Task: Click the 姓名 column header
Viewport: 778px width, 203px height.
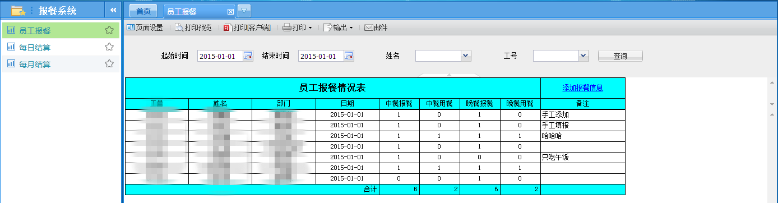Action: (220, 103)
